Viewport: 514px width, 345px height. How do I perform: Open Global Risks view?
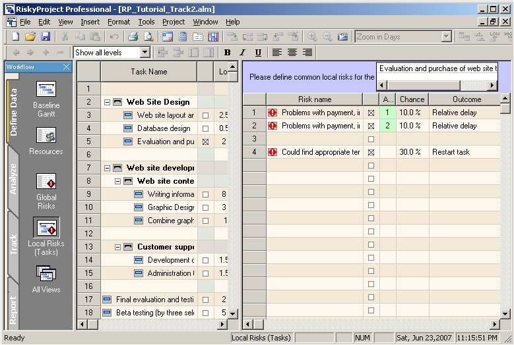point(46,192)
